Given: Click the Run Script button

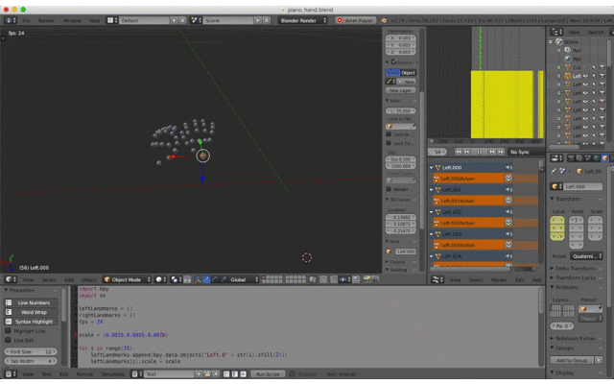Looking at the screenshot, I should pos(266,373).
